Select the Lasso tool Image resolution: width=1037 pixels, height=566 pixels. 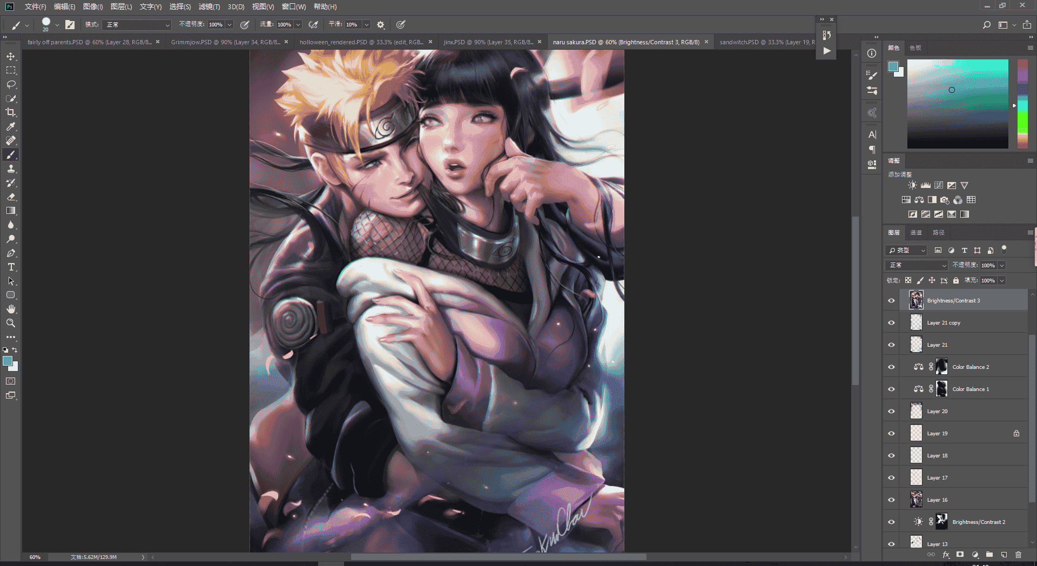[x=11, y=84]
